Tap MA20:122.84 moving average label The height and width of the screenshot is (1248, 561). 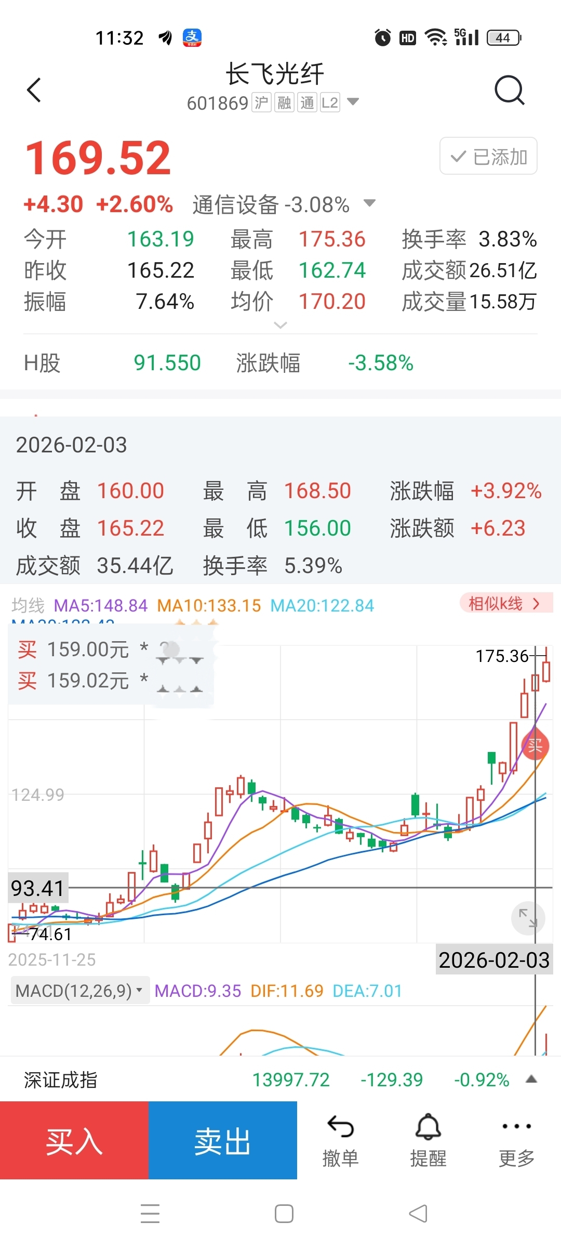pos(322,606)
